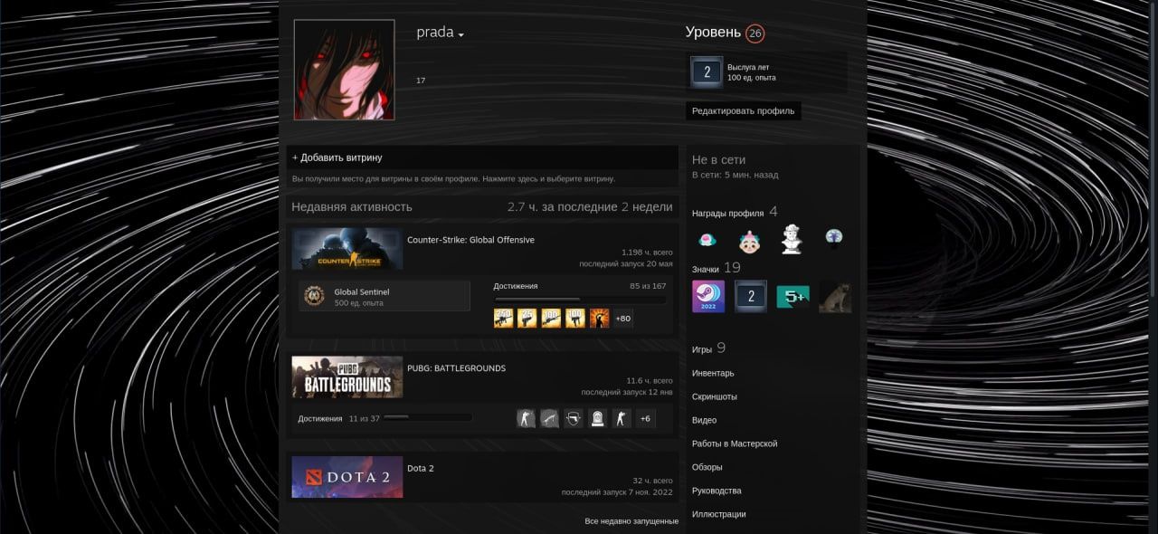Click the Steam 2022 purple badge icon
The image size is (1158, 534).
pos(708,296)
